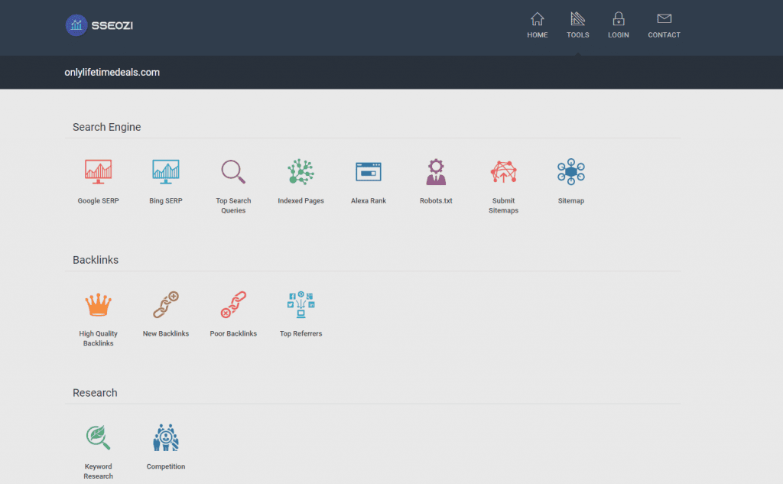Select the Submit Sitemaps icon
This screenshot has height=484, width=783.
point(503,172)
